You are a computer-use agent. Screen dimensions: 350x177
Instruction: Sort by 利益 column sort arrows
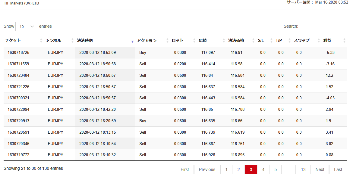pyautogui.click(x=344, y=41)
